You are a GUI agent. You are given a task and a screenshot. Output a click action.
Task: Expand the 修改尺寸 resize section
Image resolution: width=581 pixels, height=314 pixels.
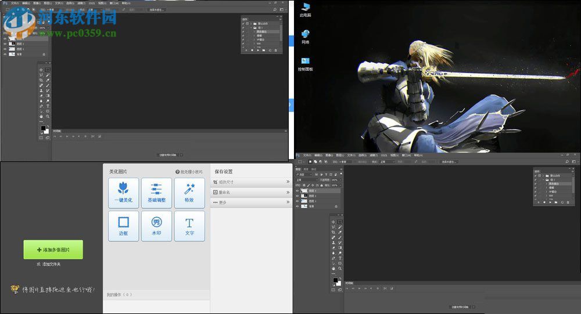pyautogui.click(x=250, y=182)
